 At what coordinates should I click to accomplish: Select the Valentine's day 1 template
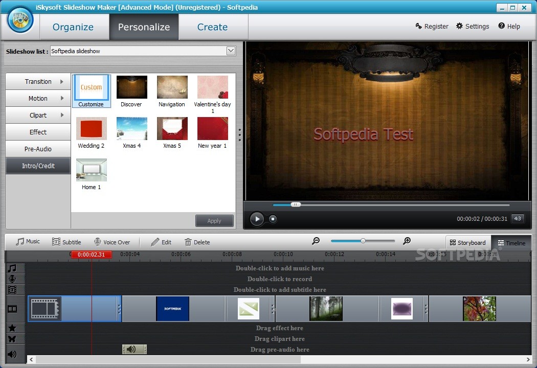coord(212,95)
